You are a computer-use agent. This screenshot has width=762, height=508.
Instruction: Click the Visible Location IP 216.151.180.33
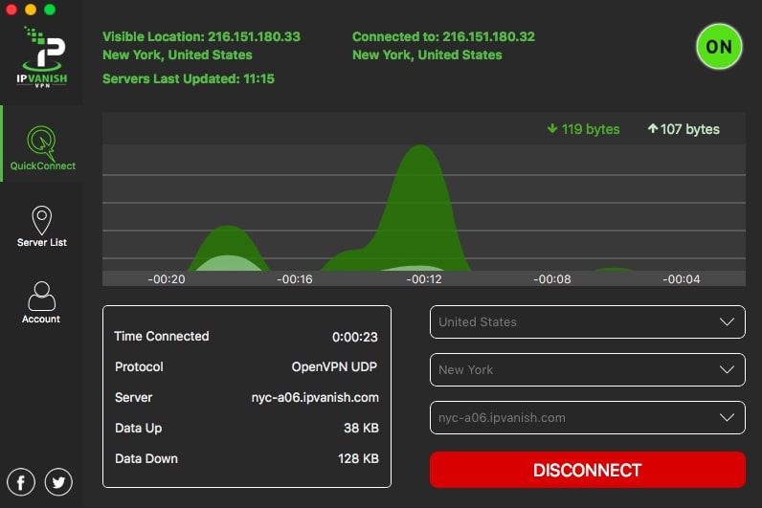coord(255,37)
